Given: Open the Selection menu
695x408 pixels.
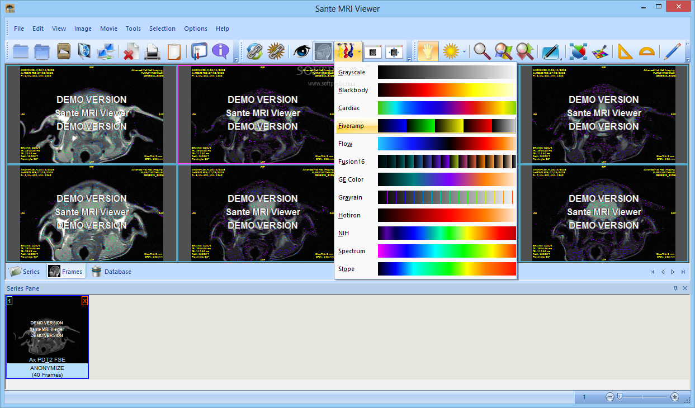Looking at the screenshot, I should point(162,29).
